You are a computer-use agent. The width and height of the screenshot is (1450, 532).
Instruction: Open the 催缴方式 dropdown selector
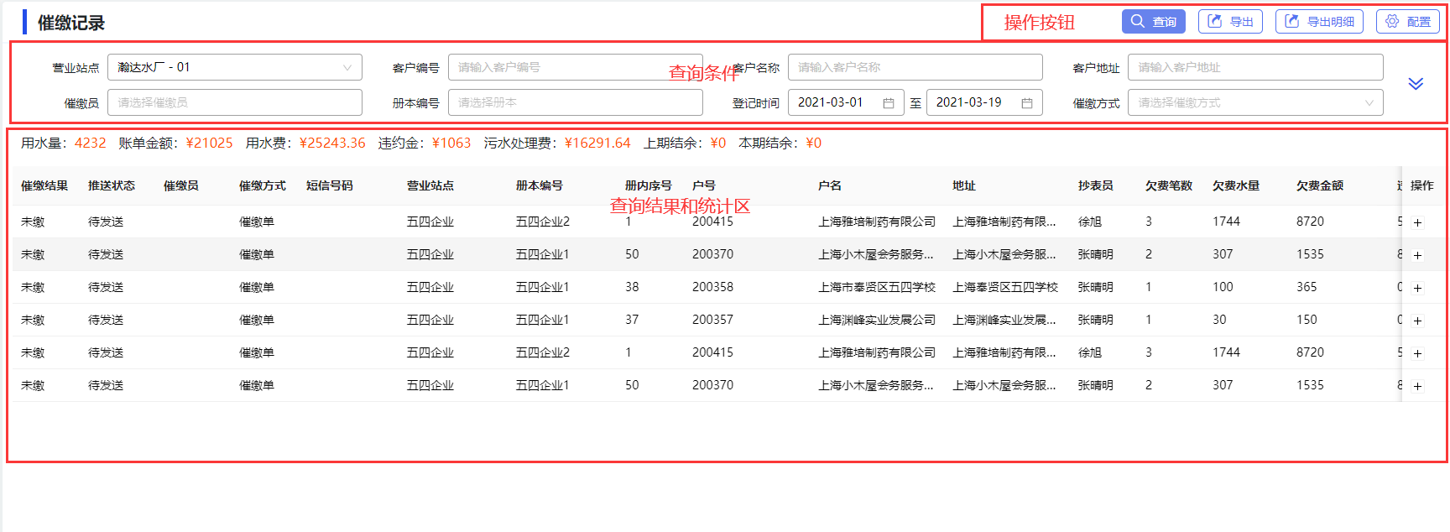1255,102
